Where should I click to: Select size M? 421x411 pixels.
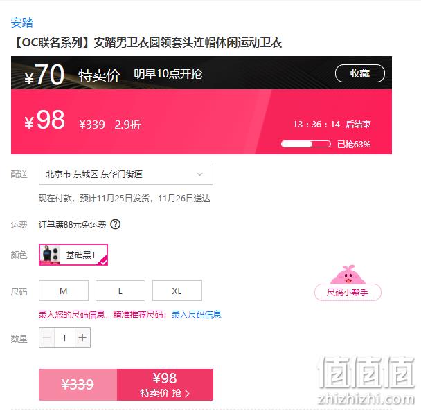click(x=64, y=291)
